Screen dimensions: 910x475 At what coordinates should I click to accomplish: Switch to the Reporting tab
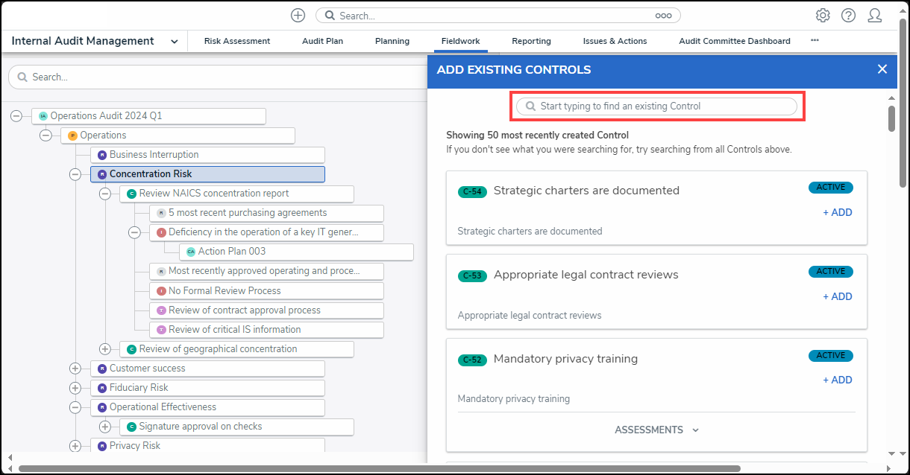coord(531,41)
